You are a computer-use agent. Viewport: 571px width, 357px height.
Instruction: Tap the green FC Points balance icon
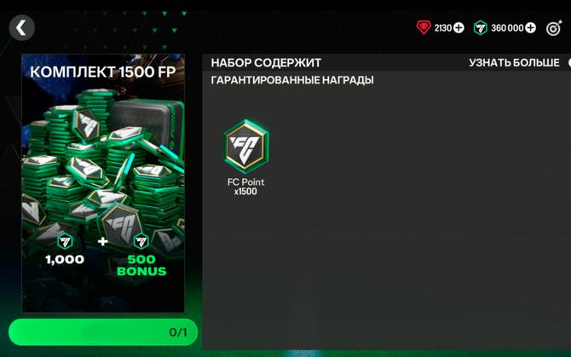tap(481, 28)
